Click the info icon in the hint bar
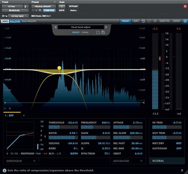This screenshot has height=174, width=188. [4, 170]
